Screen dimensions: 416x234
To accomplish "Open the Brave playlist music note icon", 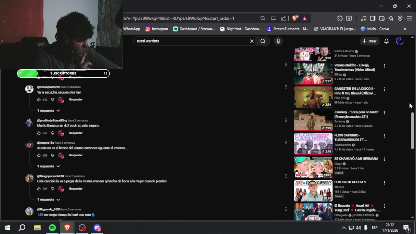I will point(364,18).
